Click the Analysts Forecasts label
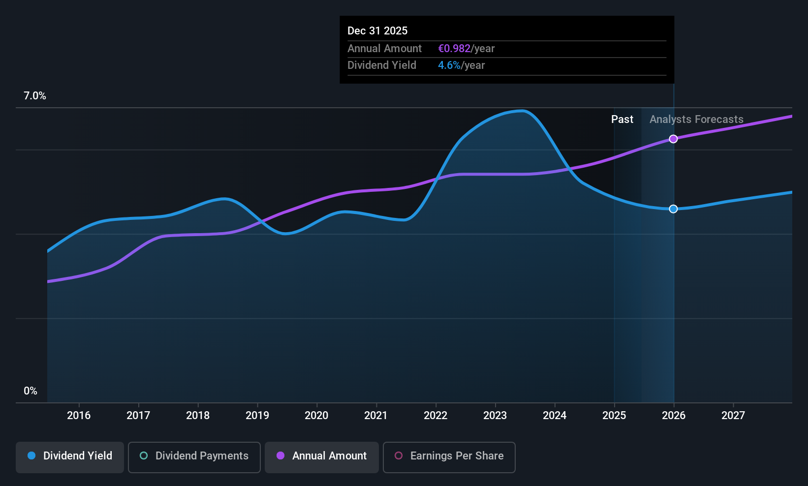808x486 pixels. (696, 120)
